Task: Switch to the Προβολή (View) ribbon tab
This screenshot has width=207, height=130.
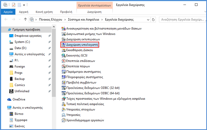Action: 66,12
